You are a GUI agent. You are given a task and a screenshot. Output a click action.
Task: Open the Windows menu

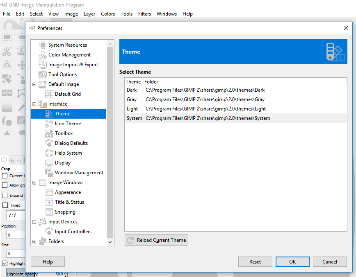click(x=167, y=14)
